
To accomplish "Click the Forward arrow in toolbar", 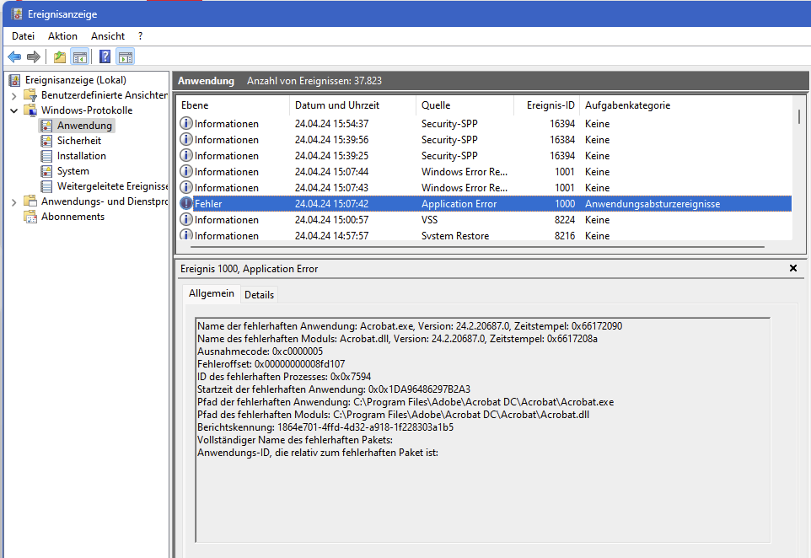I will tap(34, 57).
